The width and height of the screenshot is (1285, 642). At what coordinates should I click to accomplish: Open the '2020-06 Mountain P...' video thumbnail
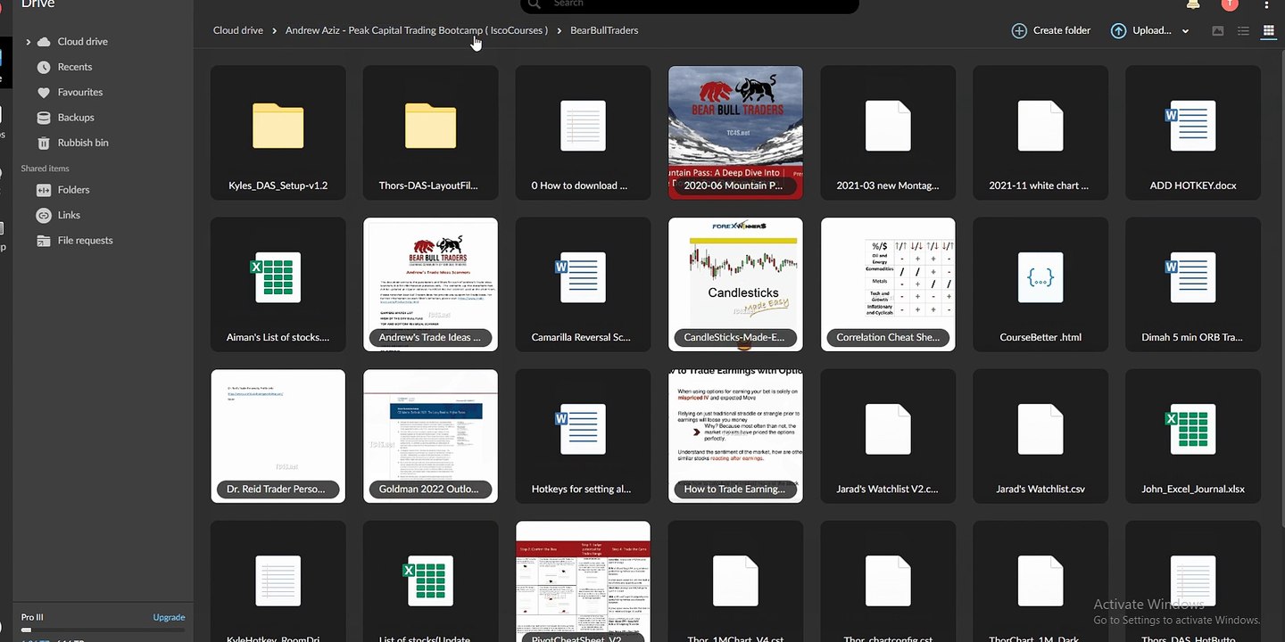(x=735, y=132)
